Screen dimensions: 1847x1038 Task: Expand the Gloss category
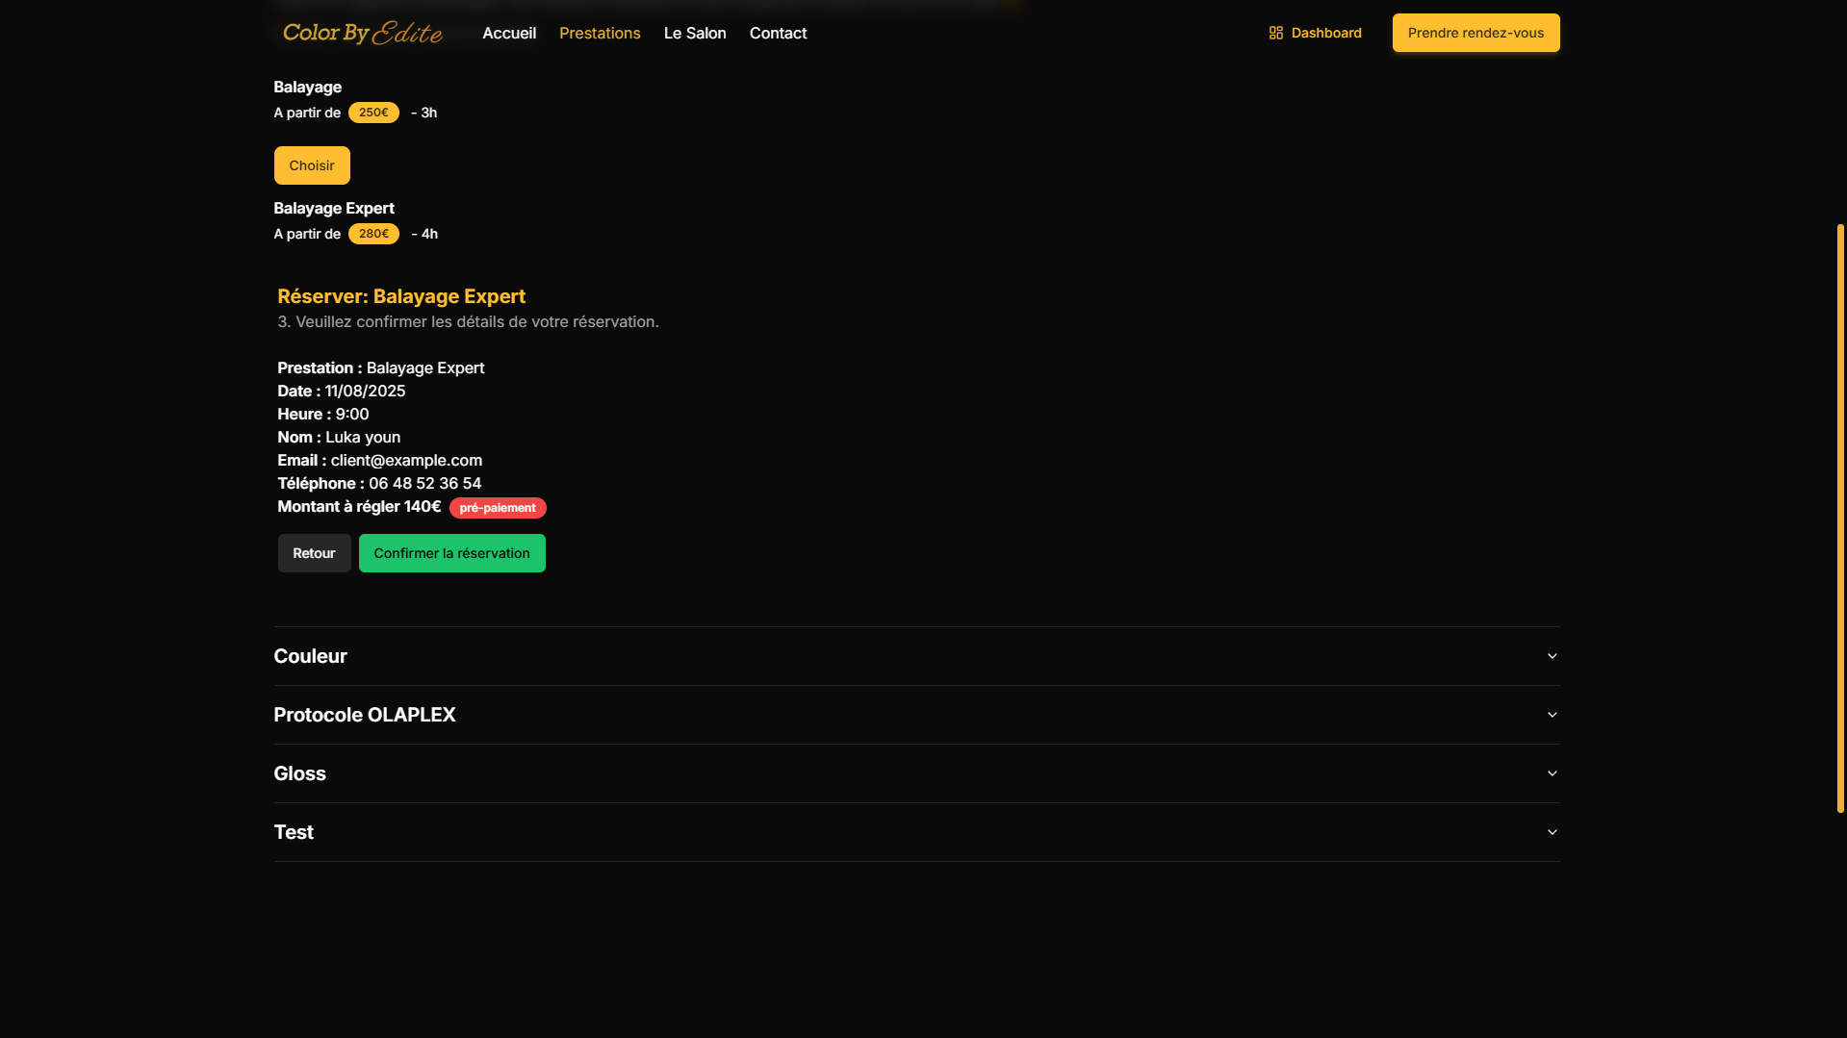click(299, 773)
